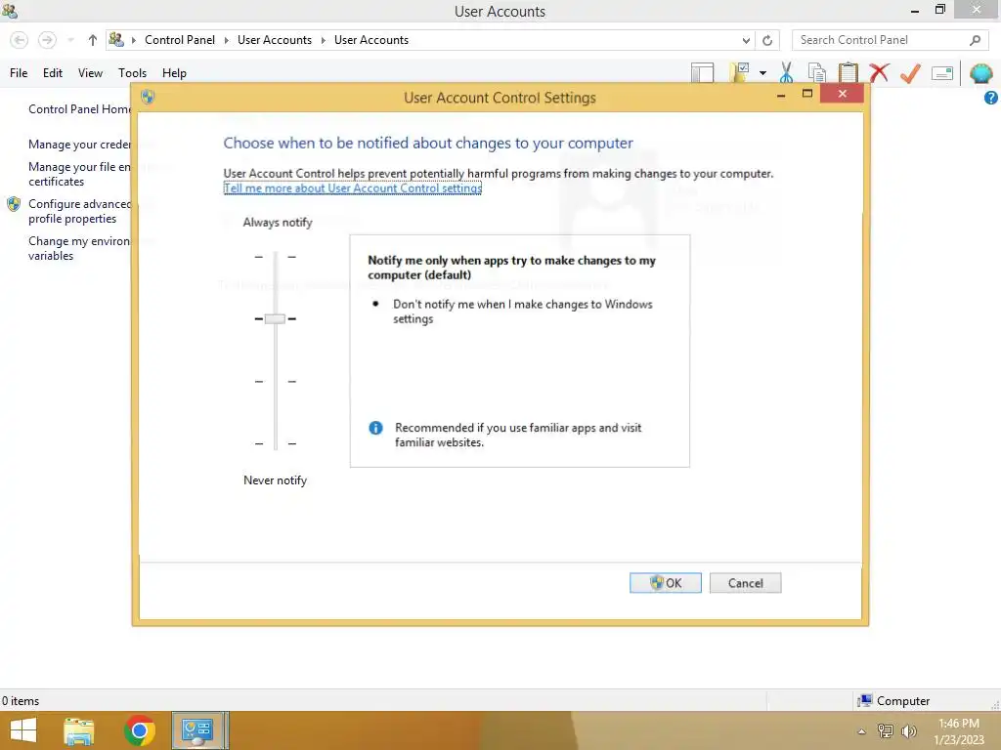Click the UAC notification slider thumb

[275, 318]
